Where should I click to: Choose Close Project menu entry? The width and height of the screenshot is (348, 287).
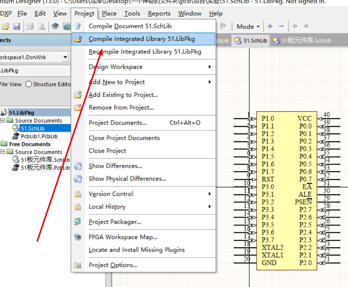pos(143,151)
